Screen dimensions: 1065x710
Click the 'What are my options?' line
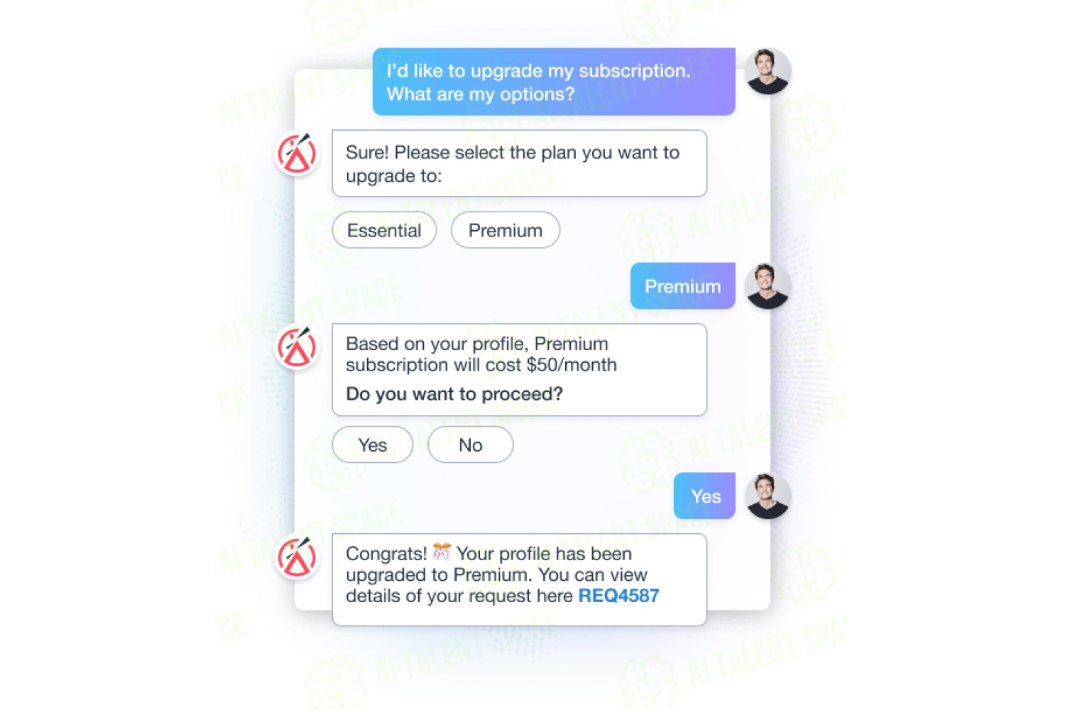(481, 94)
